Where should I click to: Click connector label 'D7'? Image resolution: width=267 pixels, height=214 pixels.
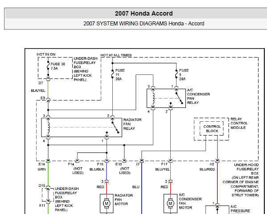[x=41, y=83]
